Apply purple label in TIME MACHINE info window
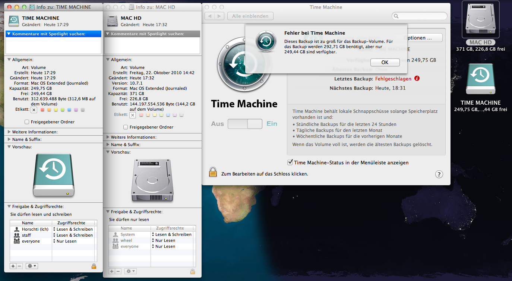This screenshot has width=512, height=281. pyautogui.click(x=76, y=110)
